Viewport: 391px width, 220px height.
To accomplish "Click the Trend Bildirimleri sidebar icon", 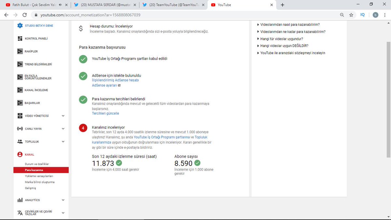I will tap(20, 64).
